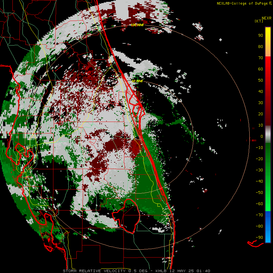Click the positive 40 knot scale label
The image size is (273, 273).
click(x=261, y=92)
